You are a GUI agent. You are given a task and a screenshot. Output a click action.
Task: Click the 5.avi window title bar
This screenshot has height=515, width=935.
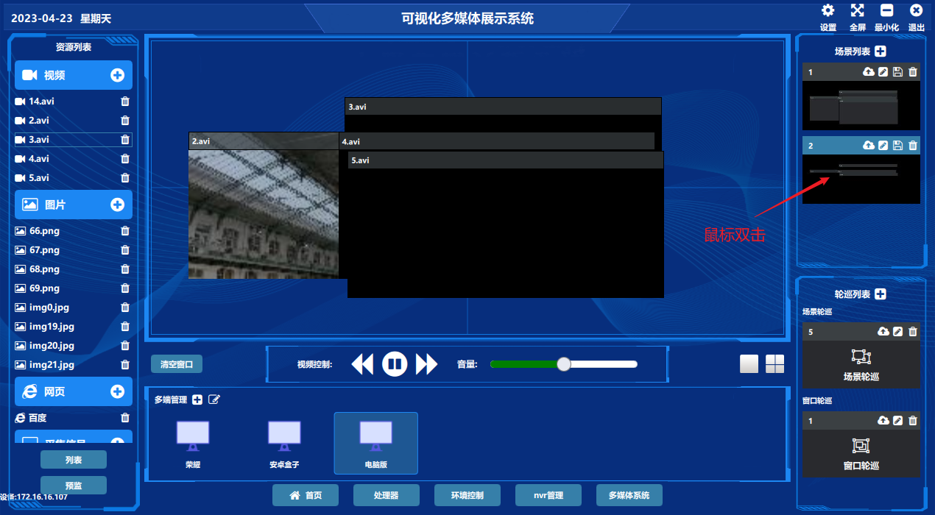(x=506, y=160)
